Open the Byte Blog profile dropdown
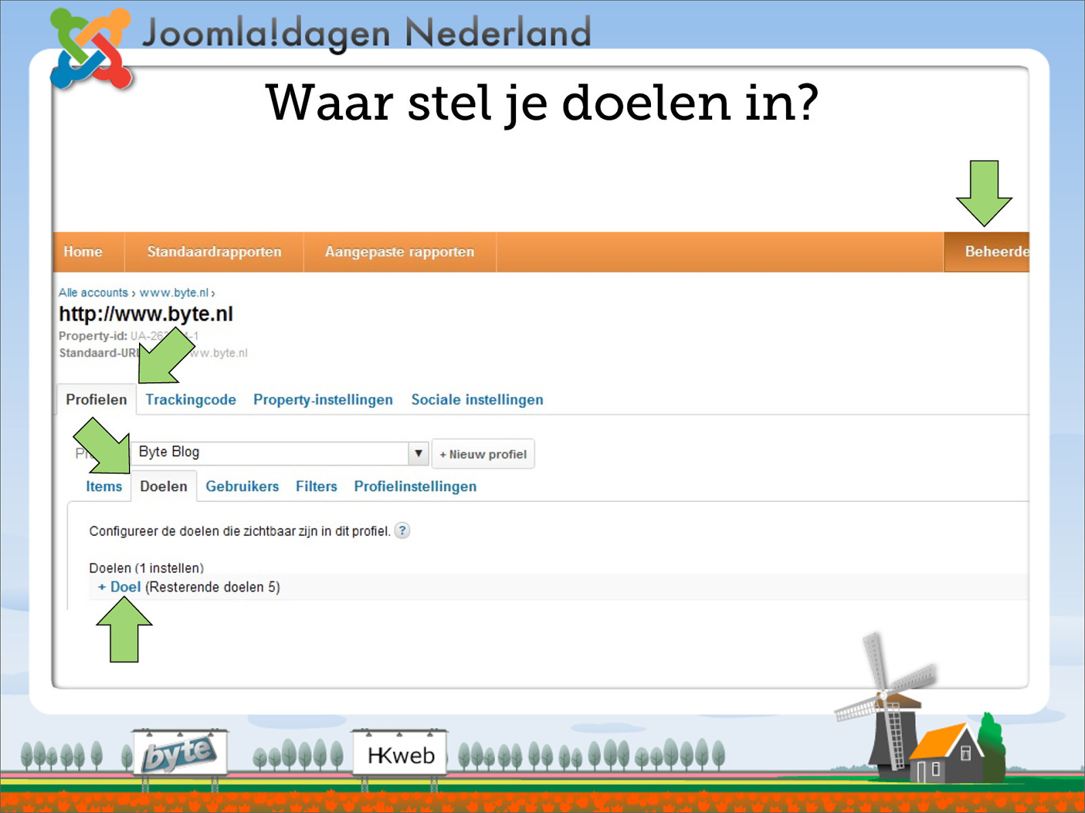 pyautogui.click(x=280, y=453)
